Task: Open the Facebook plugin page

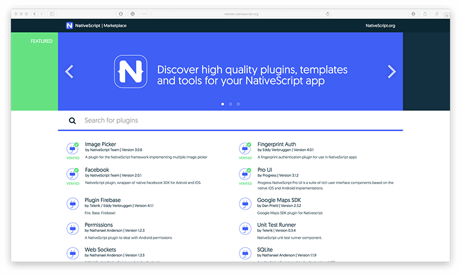Action: pos(97,170)
